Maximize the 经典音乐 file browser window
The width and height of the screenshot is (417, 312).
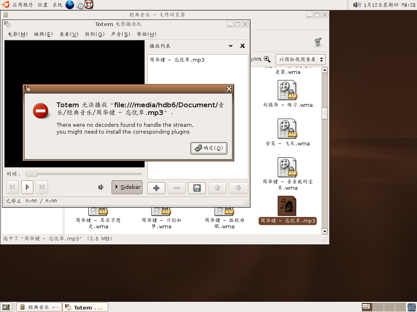(317, 15)
